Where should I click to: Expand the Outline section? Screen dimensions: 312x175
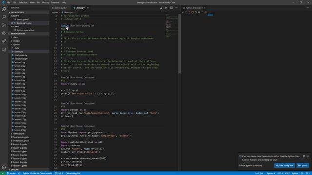(x=29, y=170)
